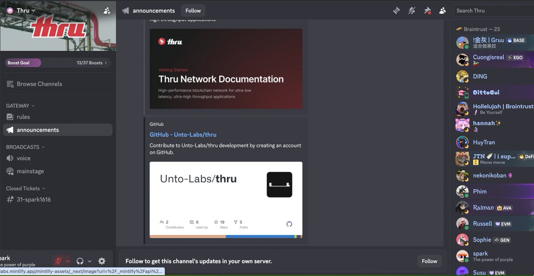Click Phim's avatar icon
Image resolution: width=534 pixels, height=276 pixels.
tap(462, 191)
